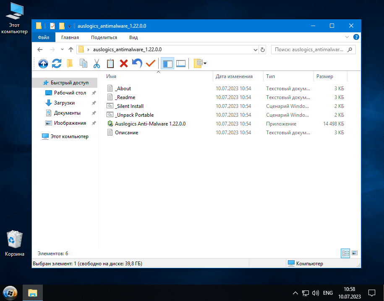The image size is (384, 301).
Task: Click the ENG language indicator
Action: pyautogui.click(x=328, y=293)
